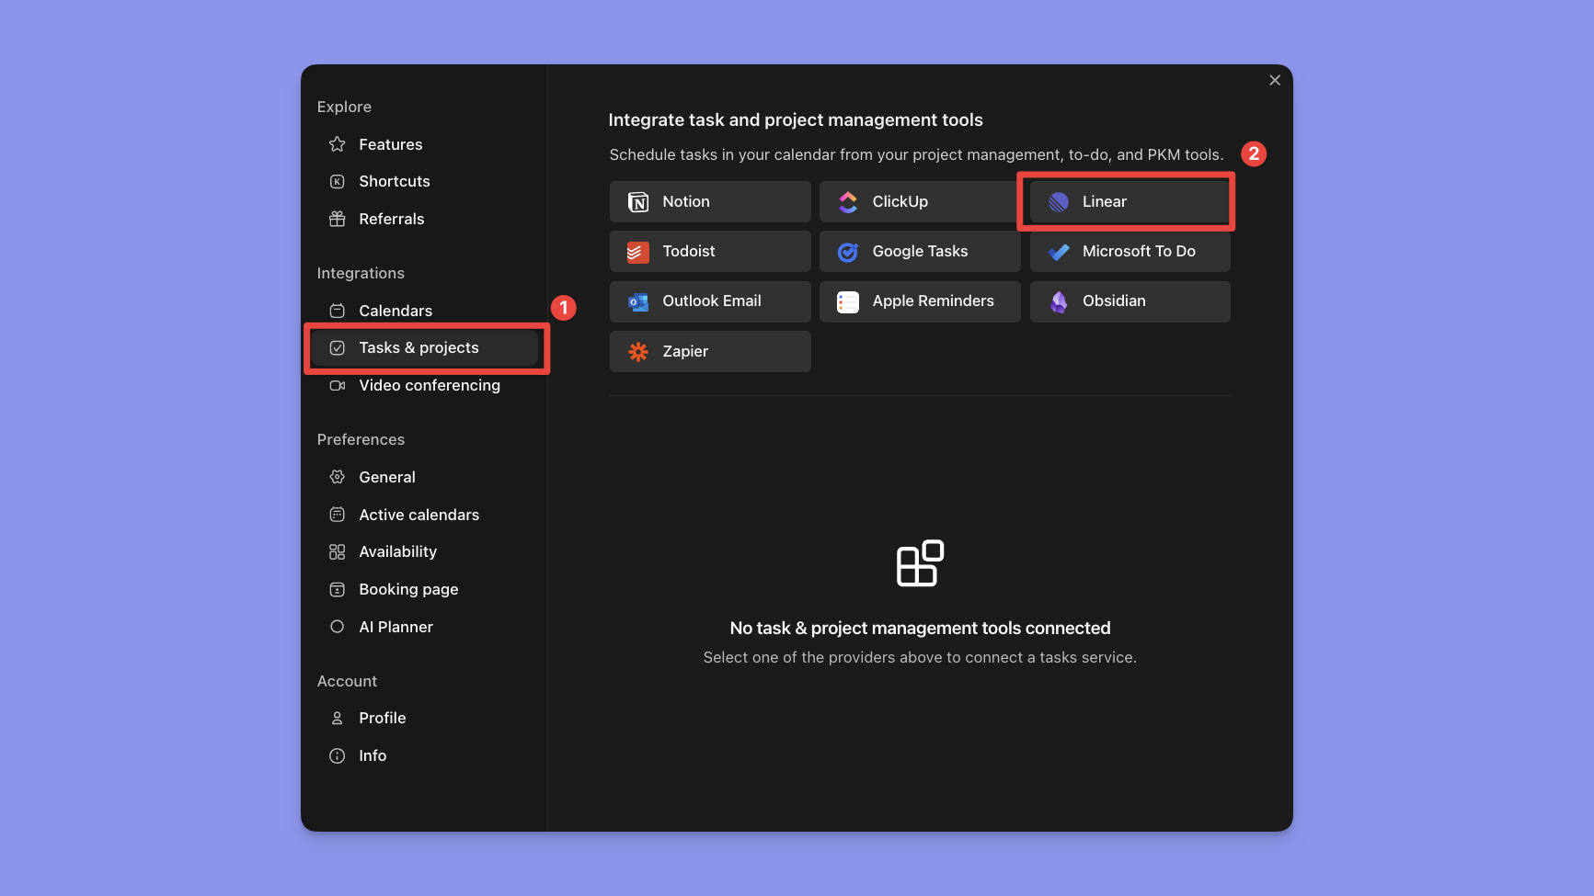Click the Linear logo icon

coord(1059,202)
